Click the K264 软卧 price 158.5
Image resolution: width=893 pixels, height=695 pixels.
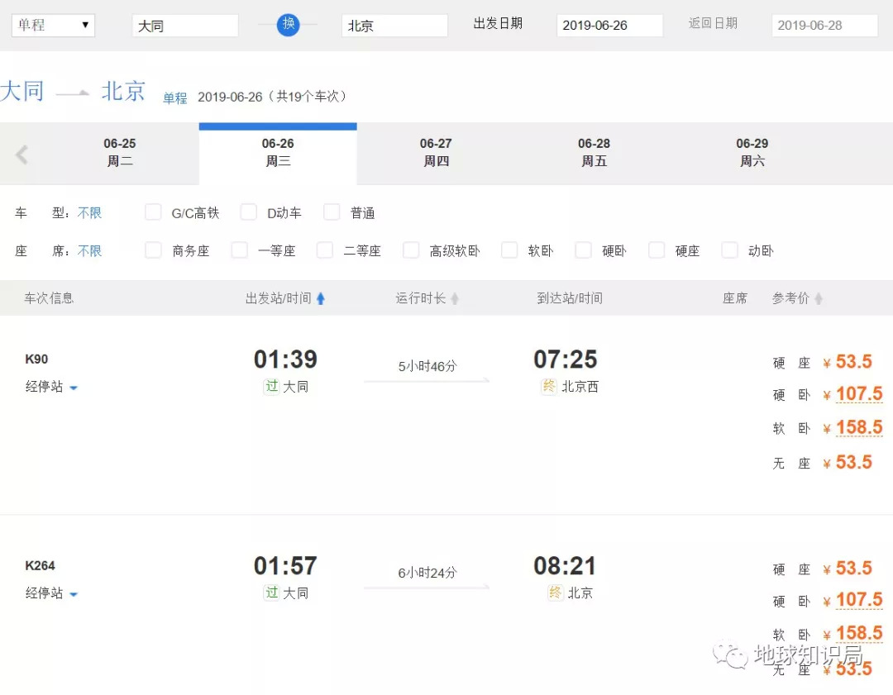[859, 633]
